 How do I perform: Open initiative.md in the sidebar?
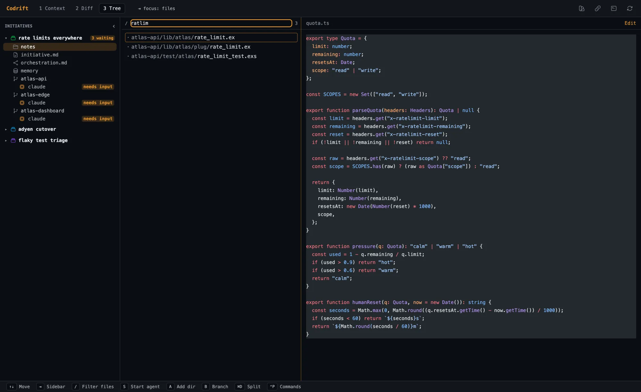point(60,55)
